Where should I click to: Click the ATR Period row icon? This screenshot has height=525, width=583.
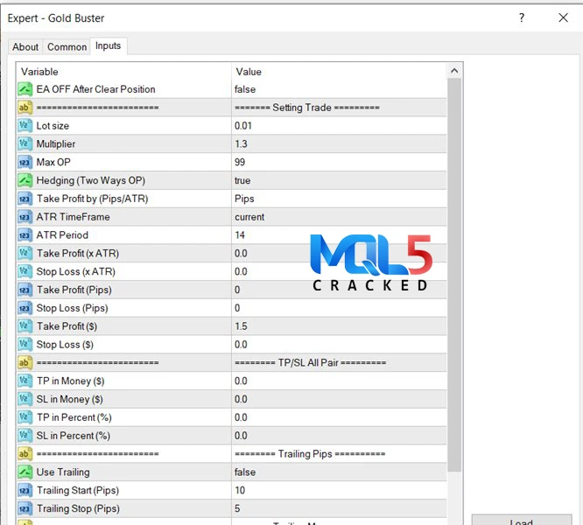[25, 234]
